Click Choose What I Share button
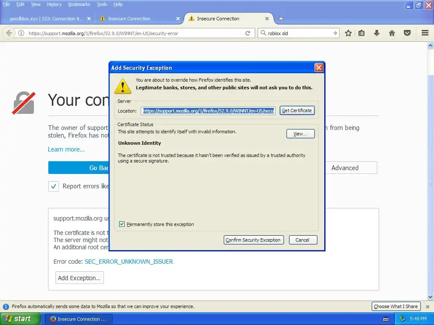Image resolution: width=434 pixels, height=325 pixels. 396,306
